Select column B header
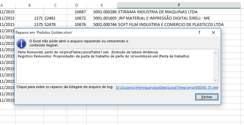Screen dimensions: 244x125 29,5
